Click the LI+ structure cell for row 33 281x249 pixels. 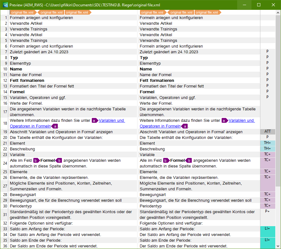coord(267,229)
